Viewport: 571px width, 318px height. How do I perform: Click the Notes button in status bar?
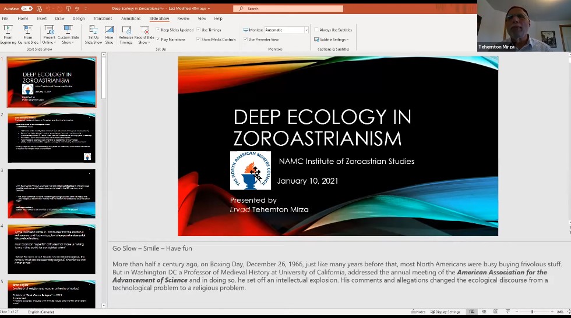pos(418,312)
